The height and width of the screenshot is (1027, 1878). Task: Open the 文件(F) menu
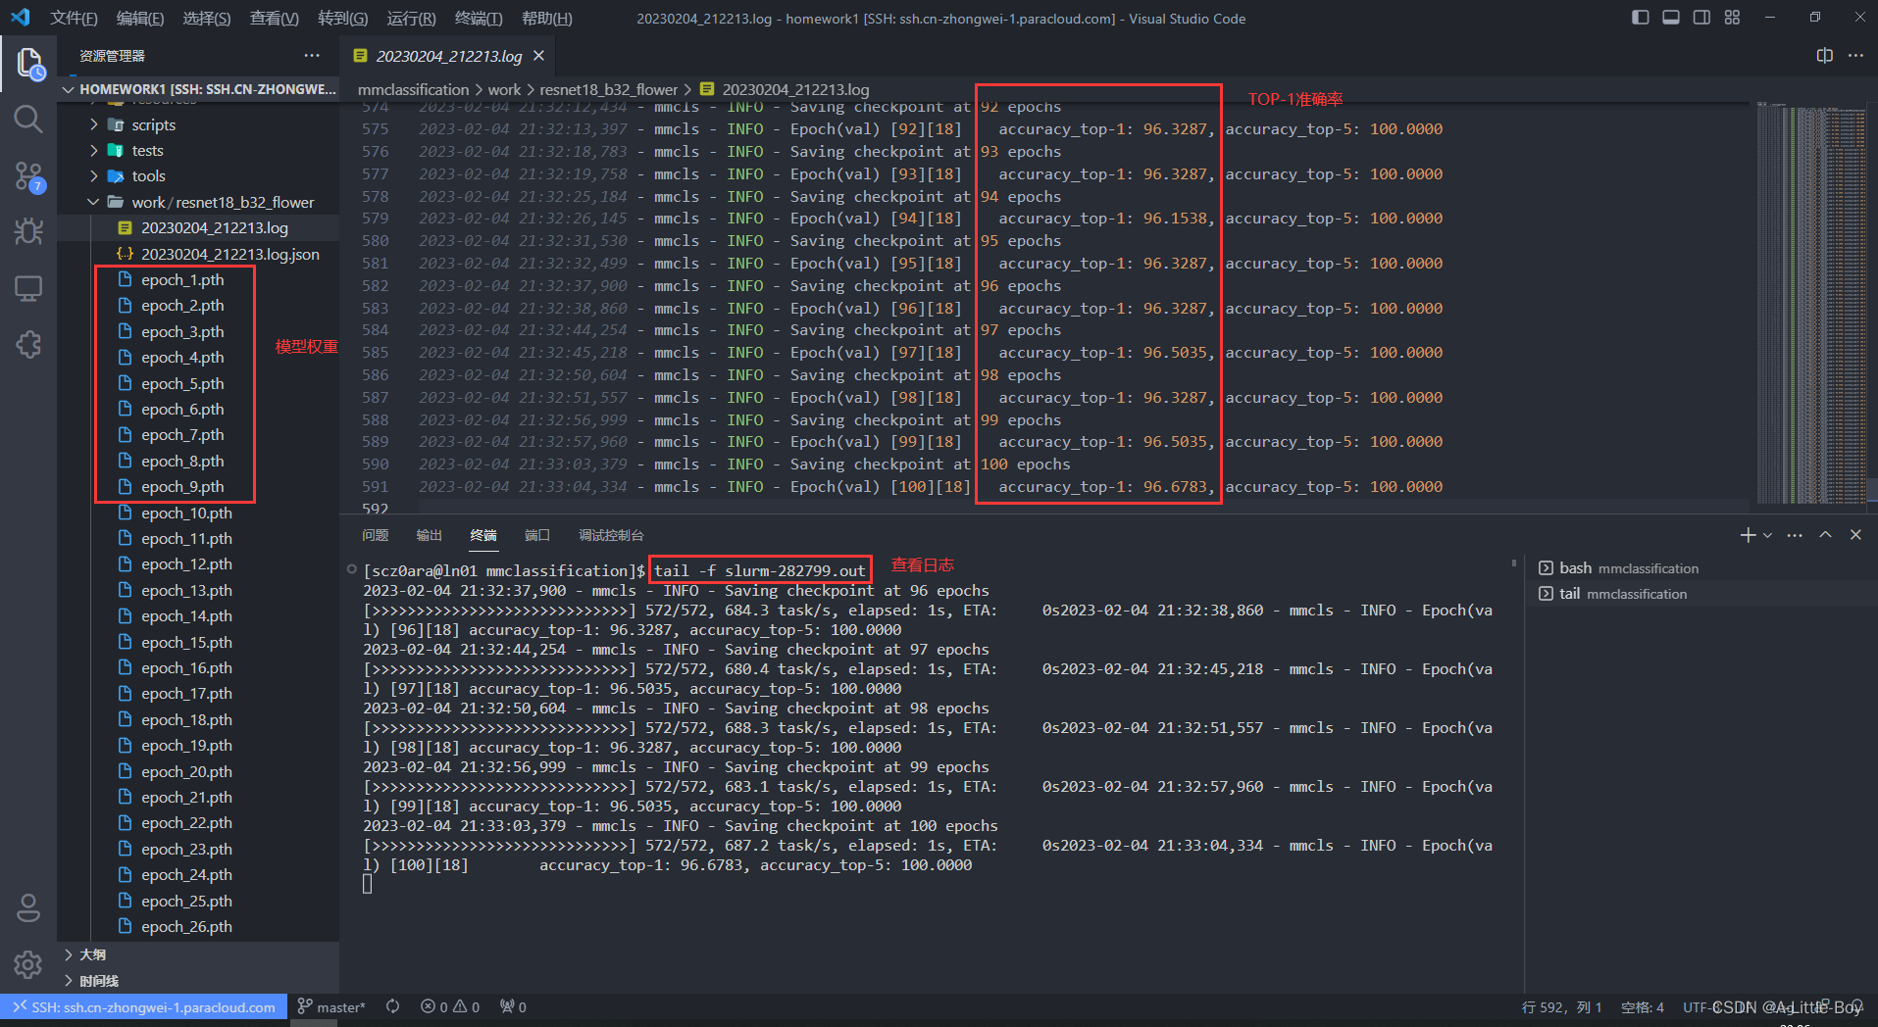click(74, 19)
